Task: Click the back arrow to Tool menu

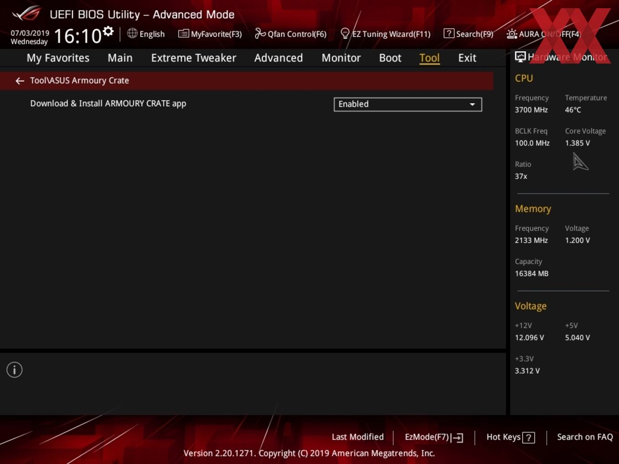Action: pyautogui.click(x=20, y=81)
